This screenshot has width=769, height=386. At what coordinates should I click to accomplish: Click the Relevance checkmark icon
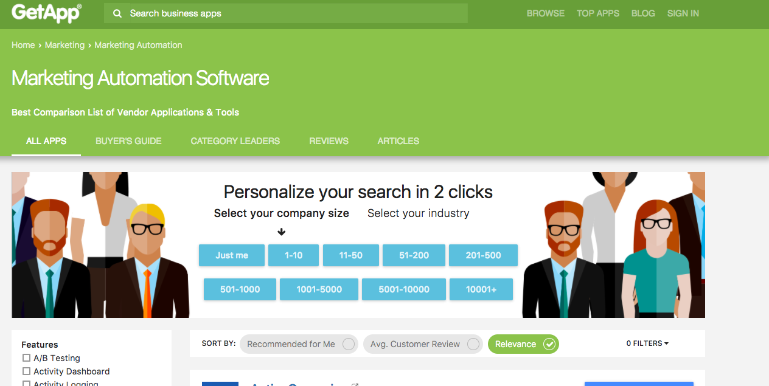point(549,344)
